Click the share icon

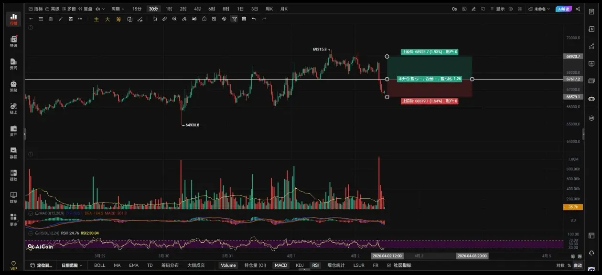click(578, 9)
